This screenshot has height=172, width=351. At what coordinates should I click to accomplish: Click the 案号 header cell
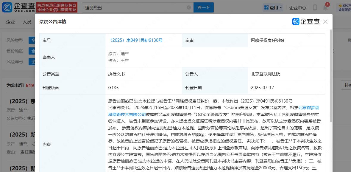pos(72,40)
